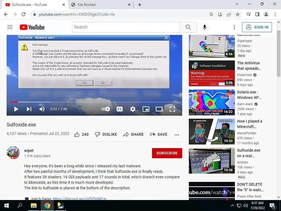Bookmark this page with the star
The image size is (281, 211).
click(238, 14)
